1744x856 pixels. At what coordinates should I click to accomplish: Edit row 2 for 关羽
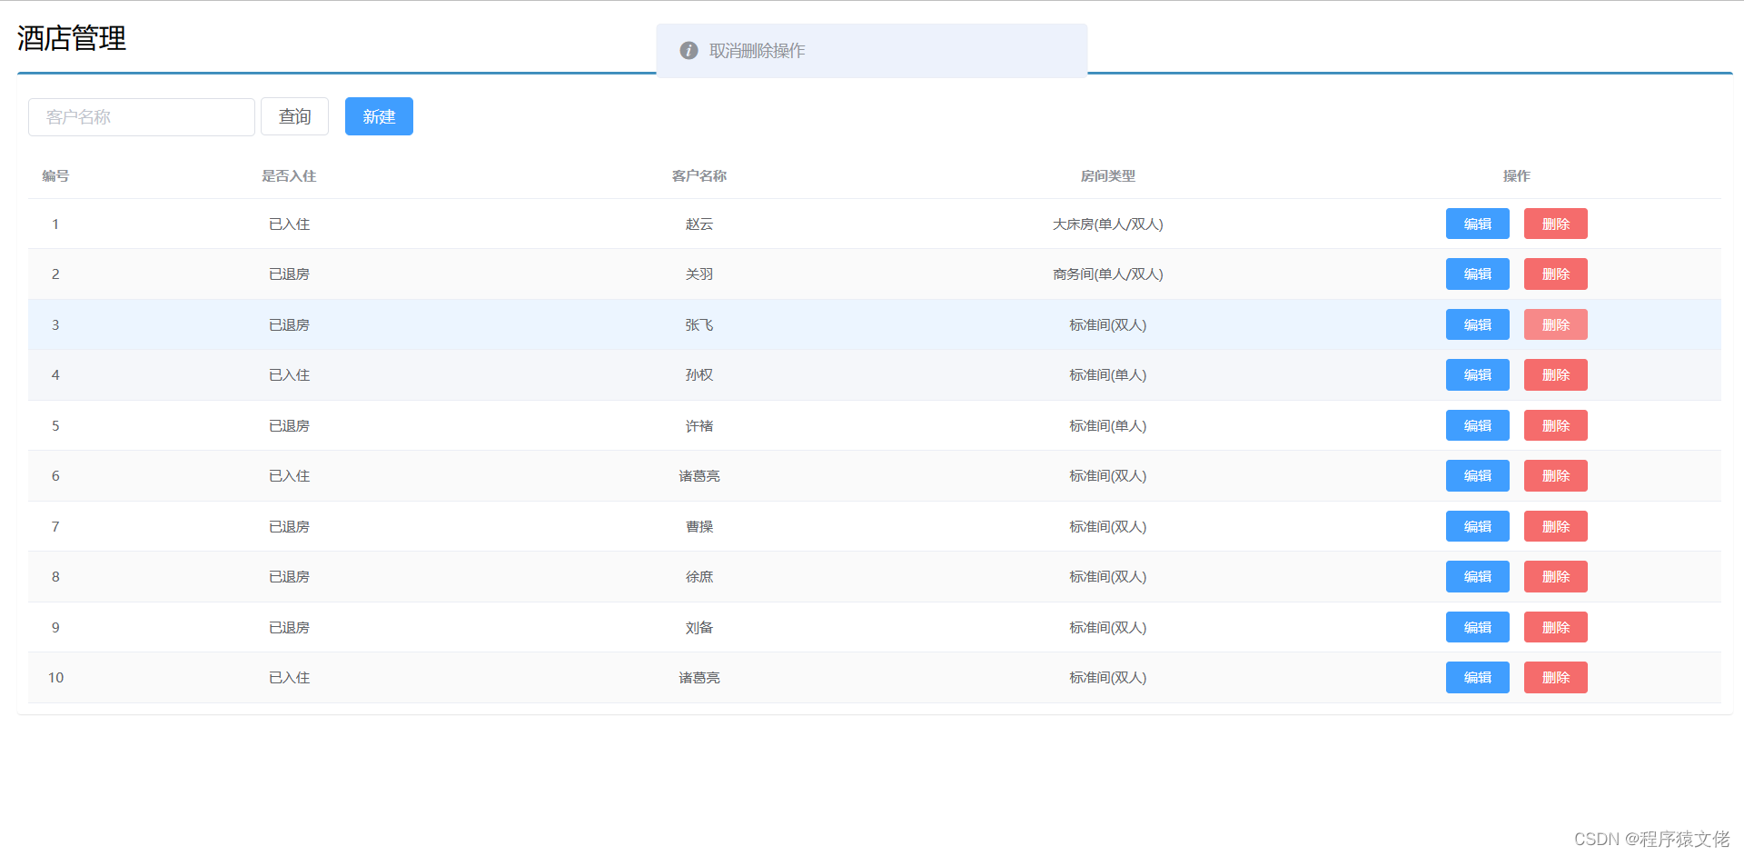coord(1477,274)
